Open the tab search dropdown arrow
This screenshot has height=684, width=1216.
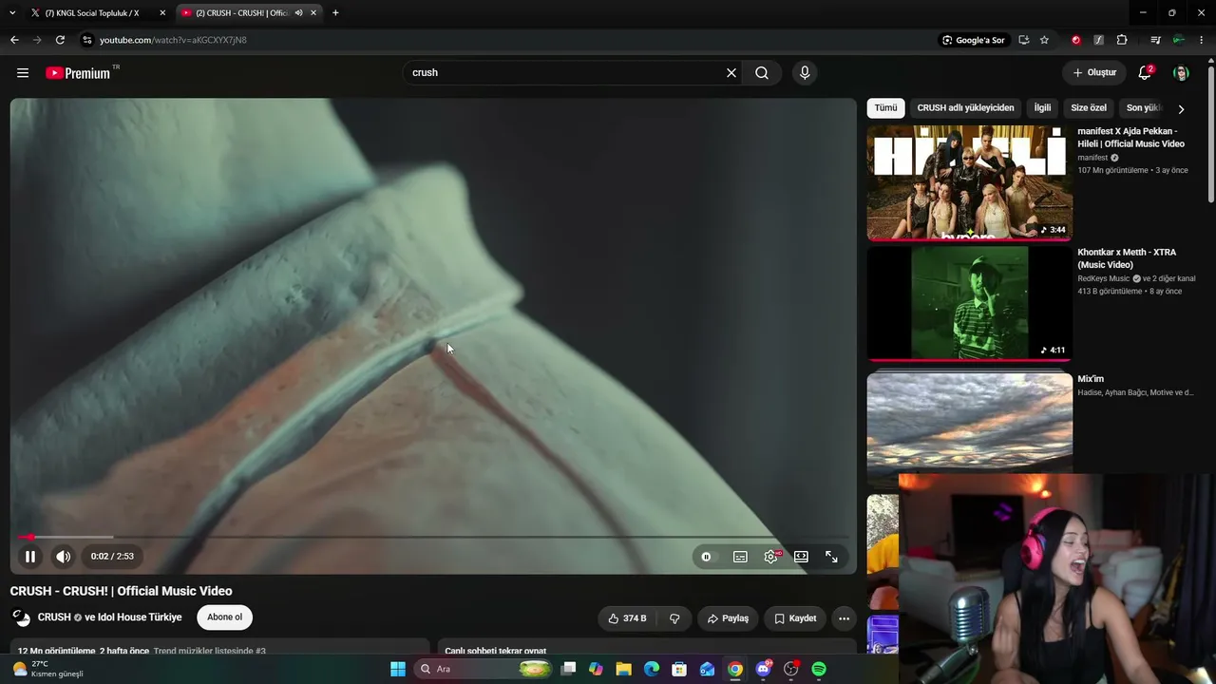click(x=12, y=13)
